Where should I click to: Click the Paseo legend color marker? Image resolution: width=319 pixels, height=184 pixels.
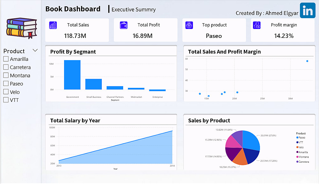coord(297,138)
